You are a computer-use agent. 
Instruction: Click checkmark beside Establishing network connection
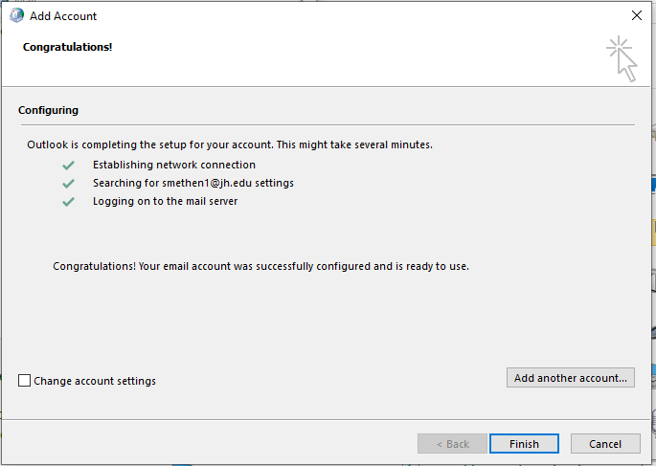coord(68,166)
